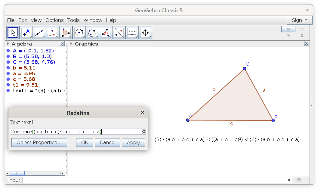The height and width of the screenshot is (190, 318).
Task: Toggle visibility of segment c
Action: click(x=8, y=79)
